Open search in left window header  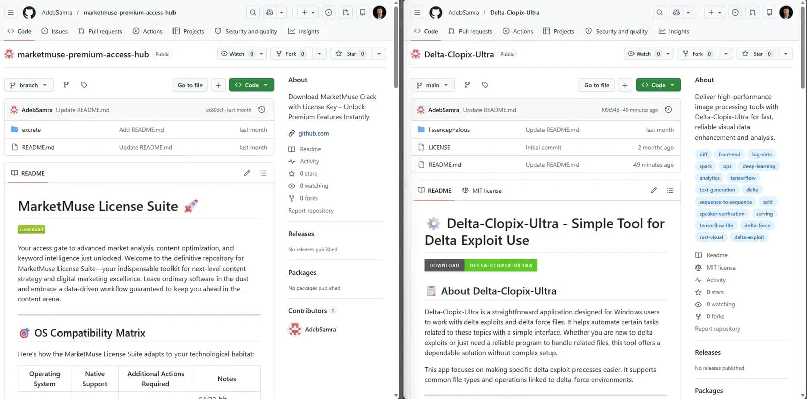253,12
